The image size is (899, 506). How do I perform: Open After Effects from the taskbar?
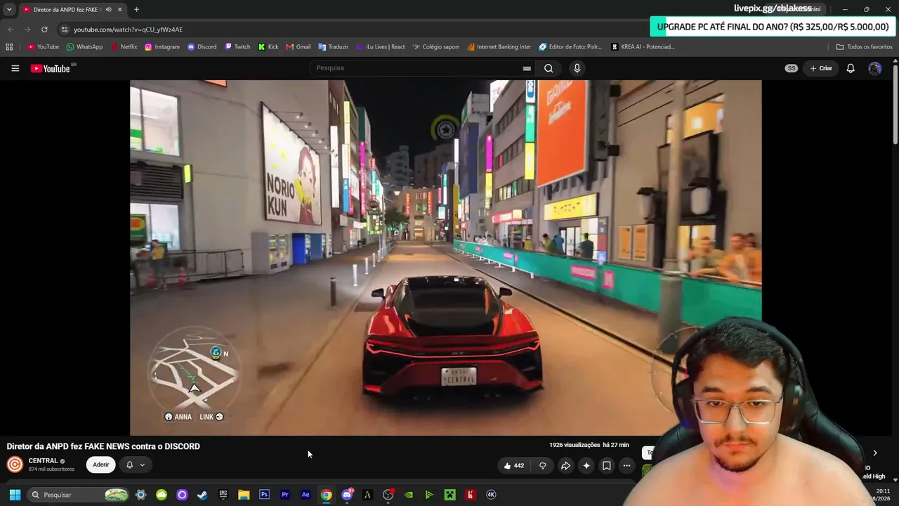click(x=306, y=495)
